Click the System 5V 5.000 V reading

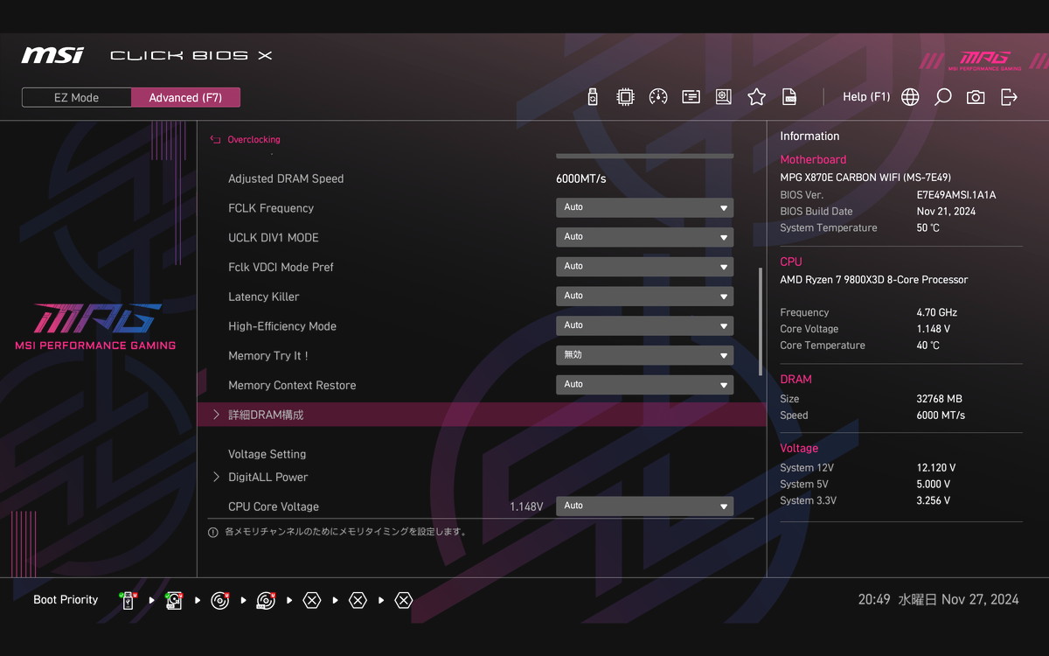pyautogui.click(x=934, y=485)
